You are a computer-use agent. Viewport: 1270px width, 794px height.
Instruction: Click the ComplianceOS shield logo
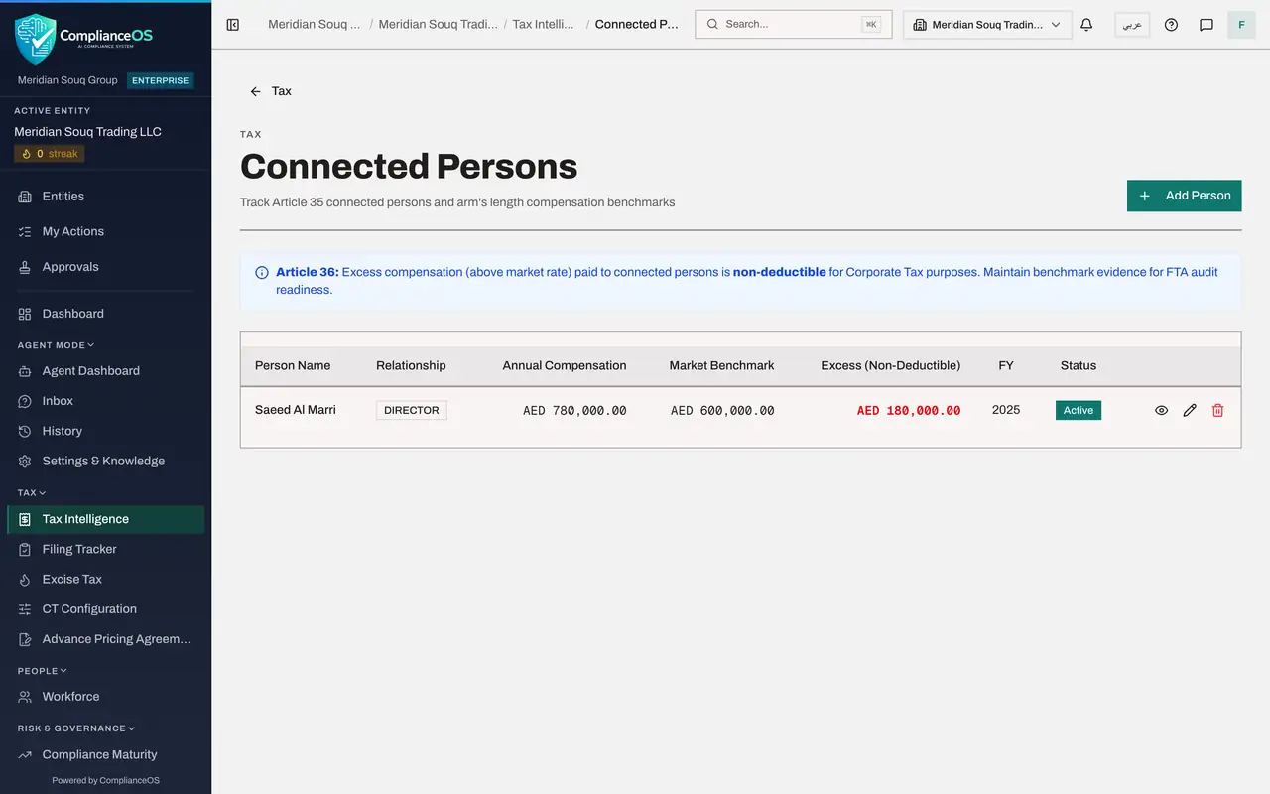click(x=36, y=39)
